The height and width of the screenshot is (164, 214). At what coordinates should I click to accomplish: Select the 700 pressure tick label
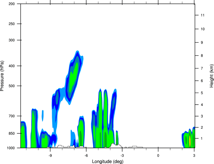[12, 116]
